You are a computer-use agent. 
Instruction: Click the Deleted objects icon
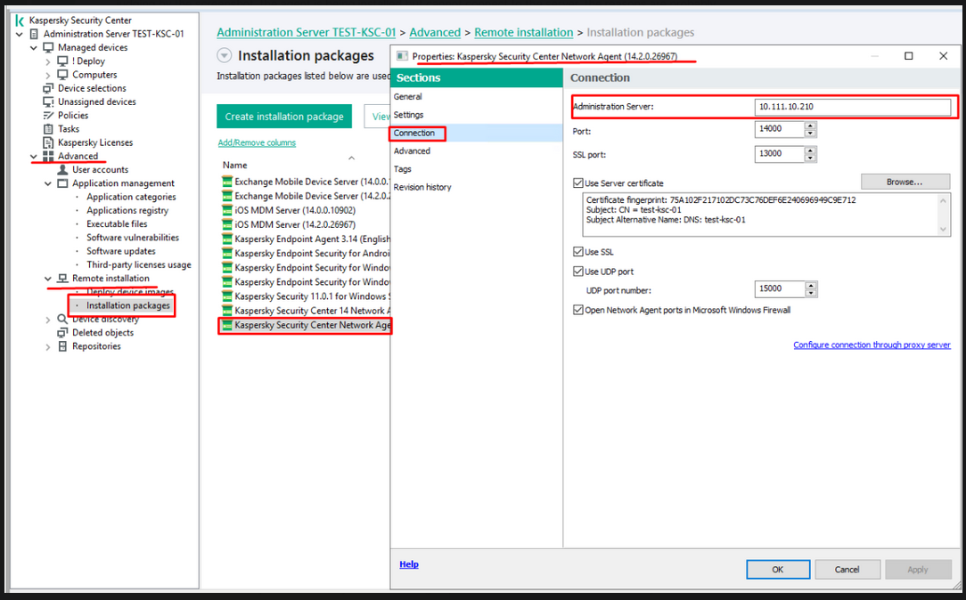63,332
